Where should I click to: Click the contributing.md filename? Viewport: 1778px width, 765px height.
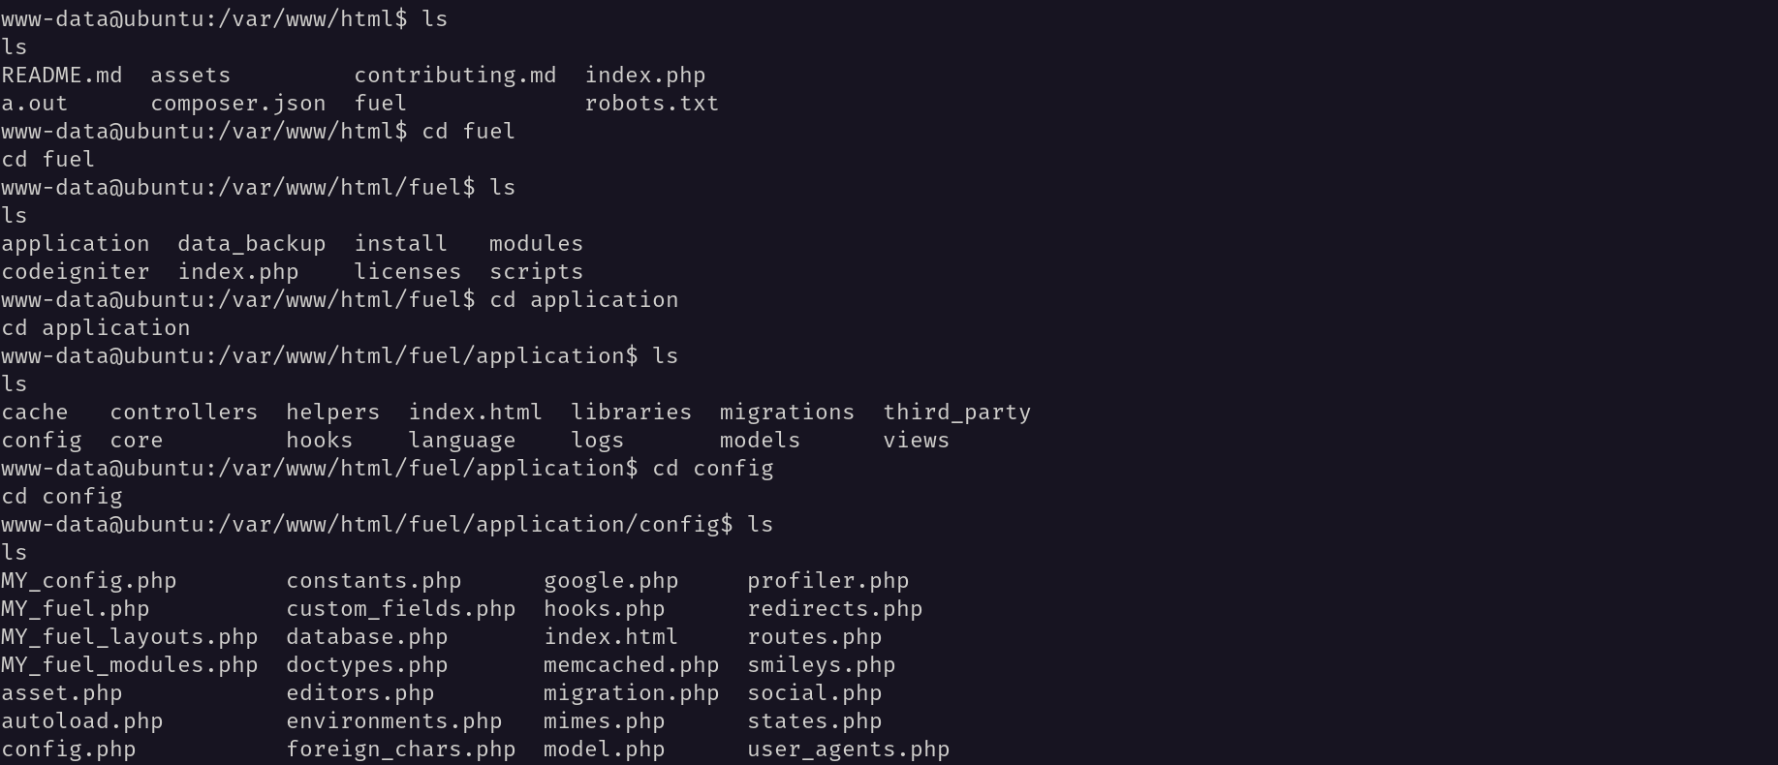455,76
